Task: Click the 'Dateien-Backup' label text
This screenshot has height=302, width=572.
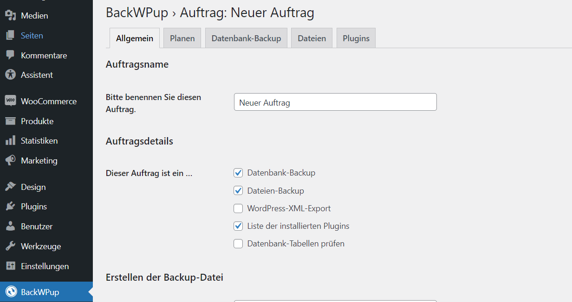Action: coord(276,190)
